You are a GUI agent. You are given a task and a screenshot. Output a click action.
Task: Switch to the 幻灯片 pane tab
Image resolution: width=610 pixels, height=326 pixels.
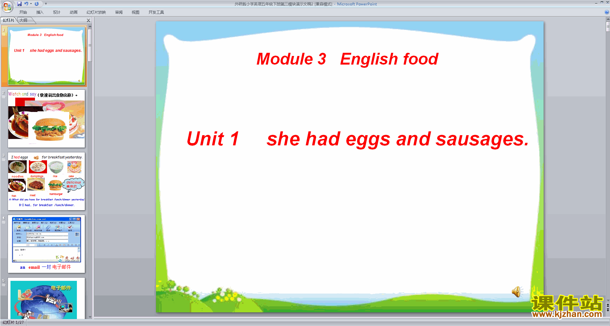pos(9,20)
